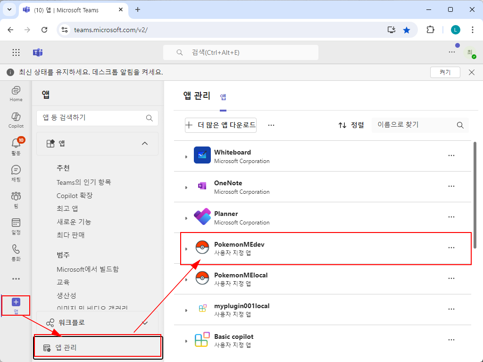
Task: Open the calendar icon in left rail
Action: click(16, 226)
